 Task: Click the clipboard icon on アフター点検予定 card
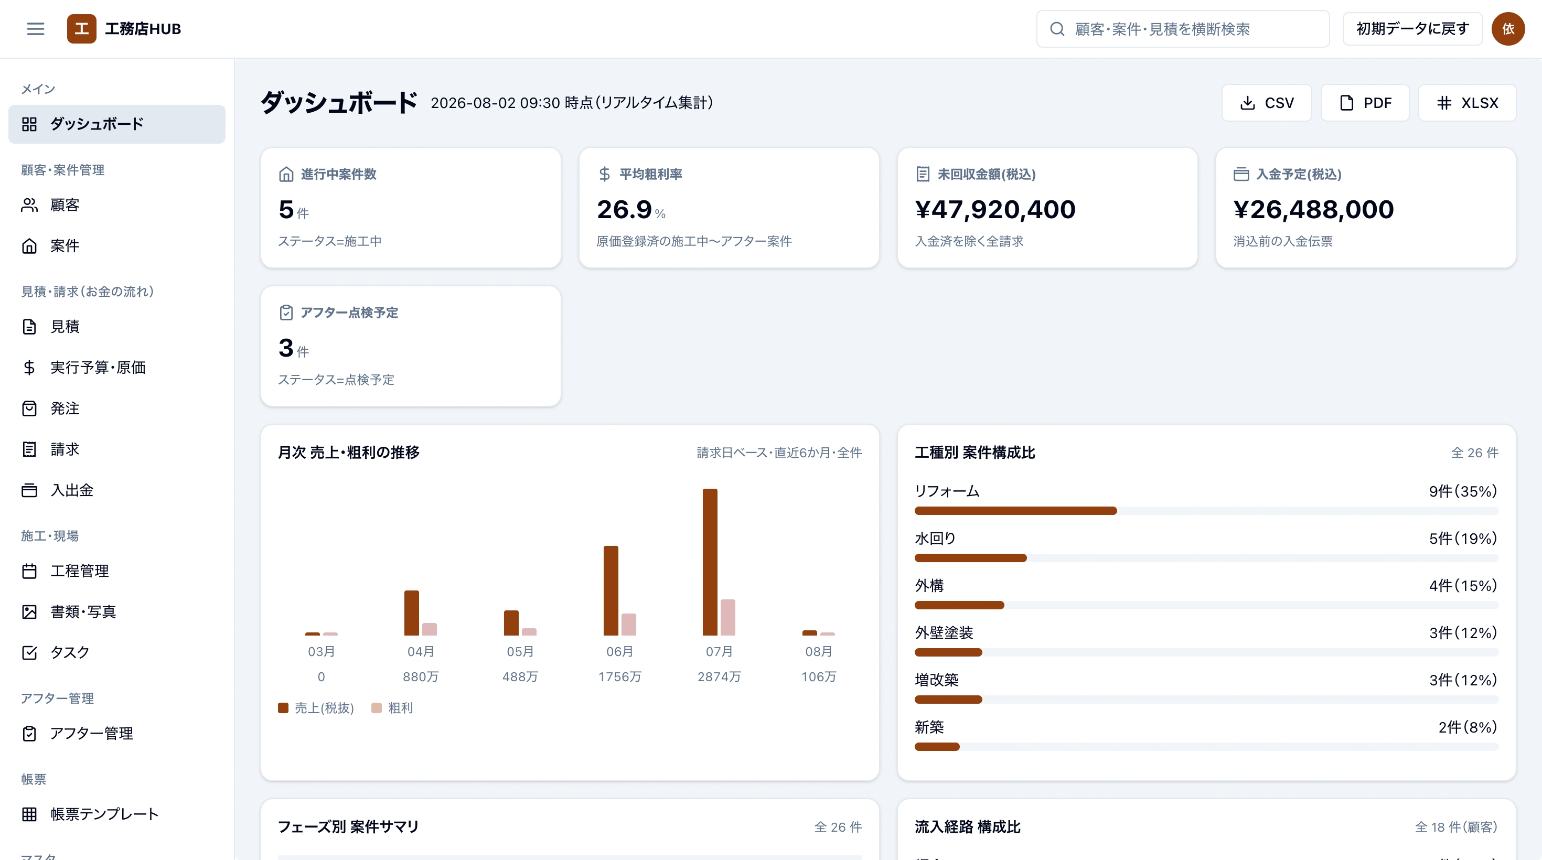point(286,313)
